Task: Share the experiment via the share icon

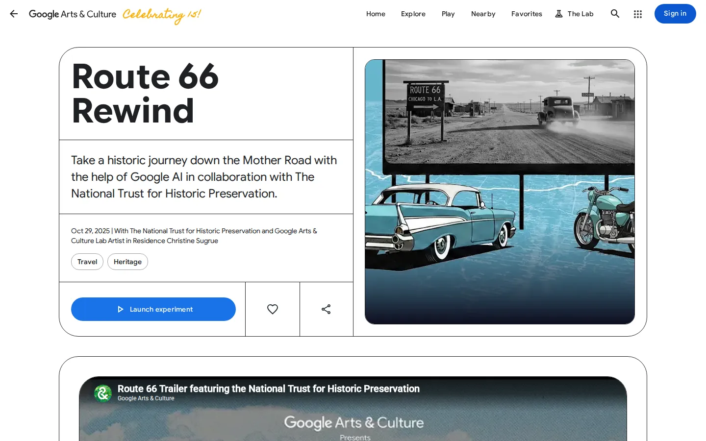Action: coord(326,309)
